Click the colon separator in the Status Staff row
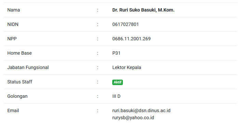Image resolution: width=246 pixels, height=123 pixels. click(98, 82)
